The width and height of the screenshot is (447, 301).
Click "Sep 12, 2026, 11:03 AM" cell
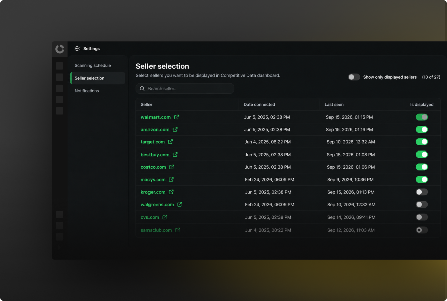pyautogui.click(x=351, y=230)
